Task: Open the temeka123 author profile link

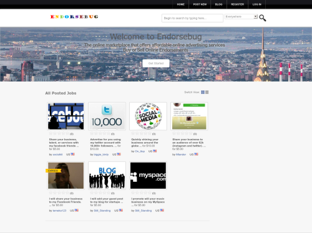Action: coord(59,211)
